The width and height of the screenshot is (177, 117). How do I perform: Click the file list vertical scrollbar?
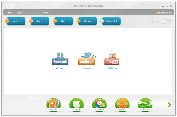coord(172,61)
